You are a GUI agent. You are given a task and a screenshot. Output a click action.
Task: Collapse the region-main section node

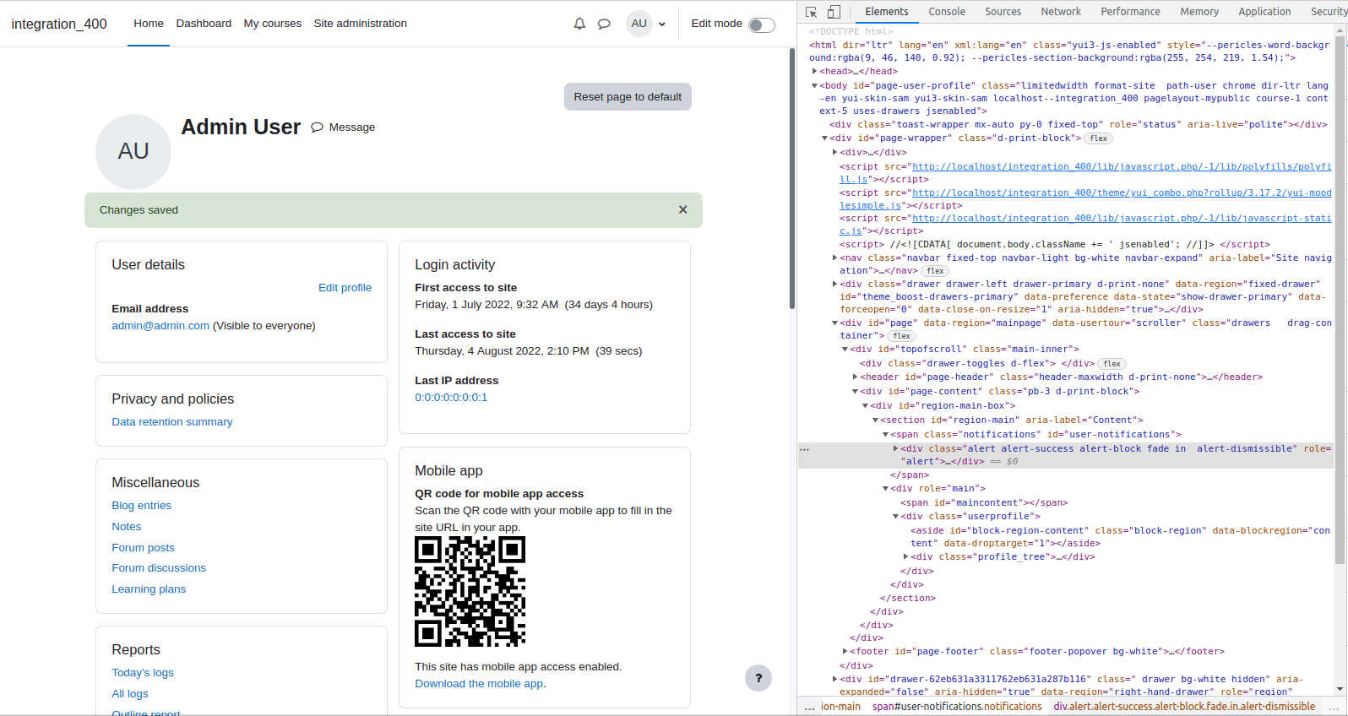(875, 420)
